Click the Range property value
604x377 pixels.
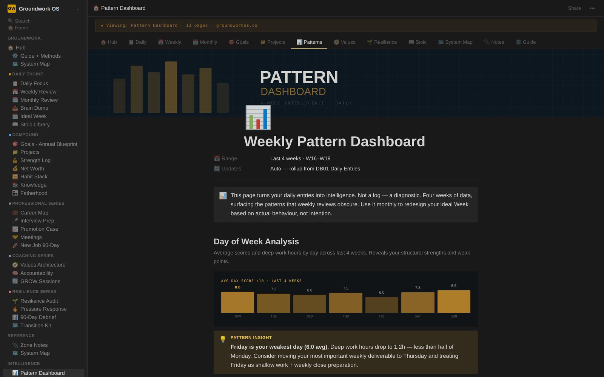[300, 159]
